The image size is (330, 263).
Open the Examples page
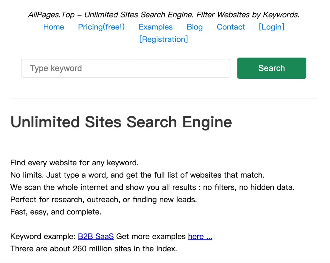point(156,27)
